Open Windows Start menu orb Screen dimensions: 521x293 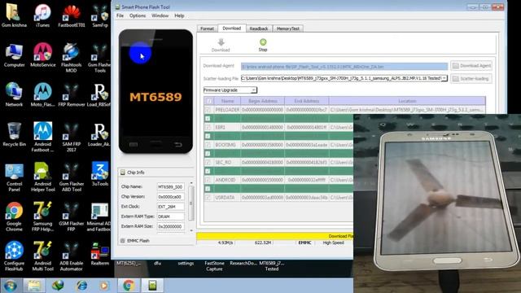pos(11,286)
